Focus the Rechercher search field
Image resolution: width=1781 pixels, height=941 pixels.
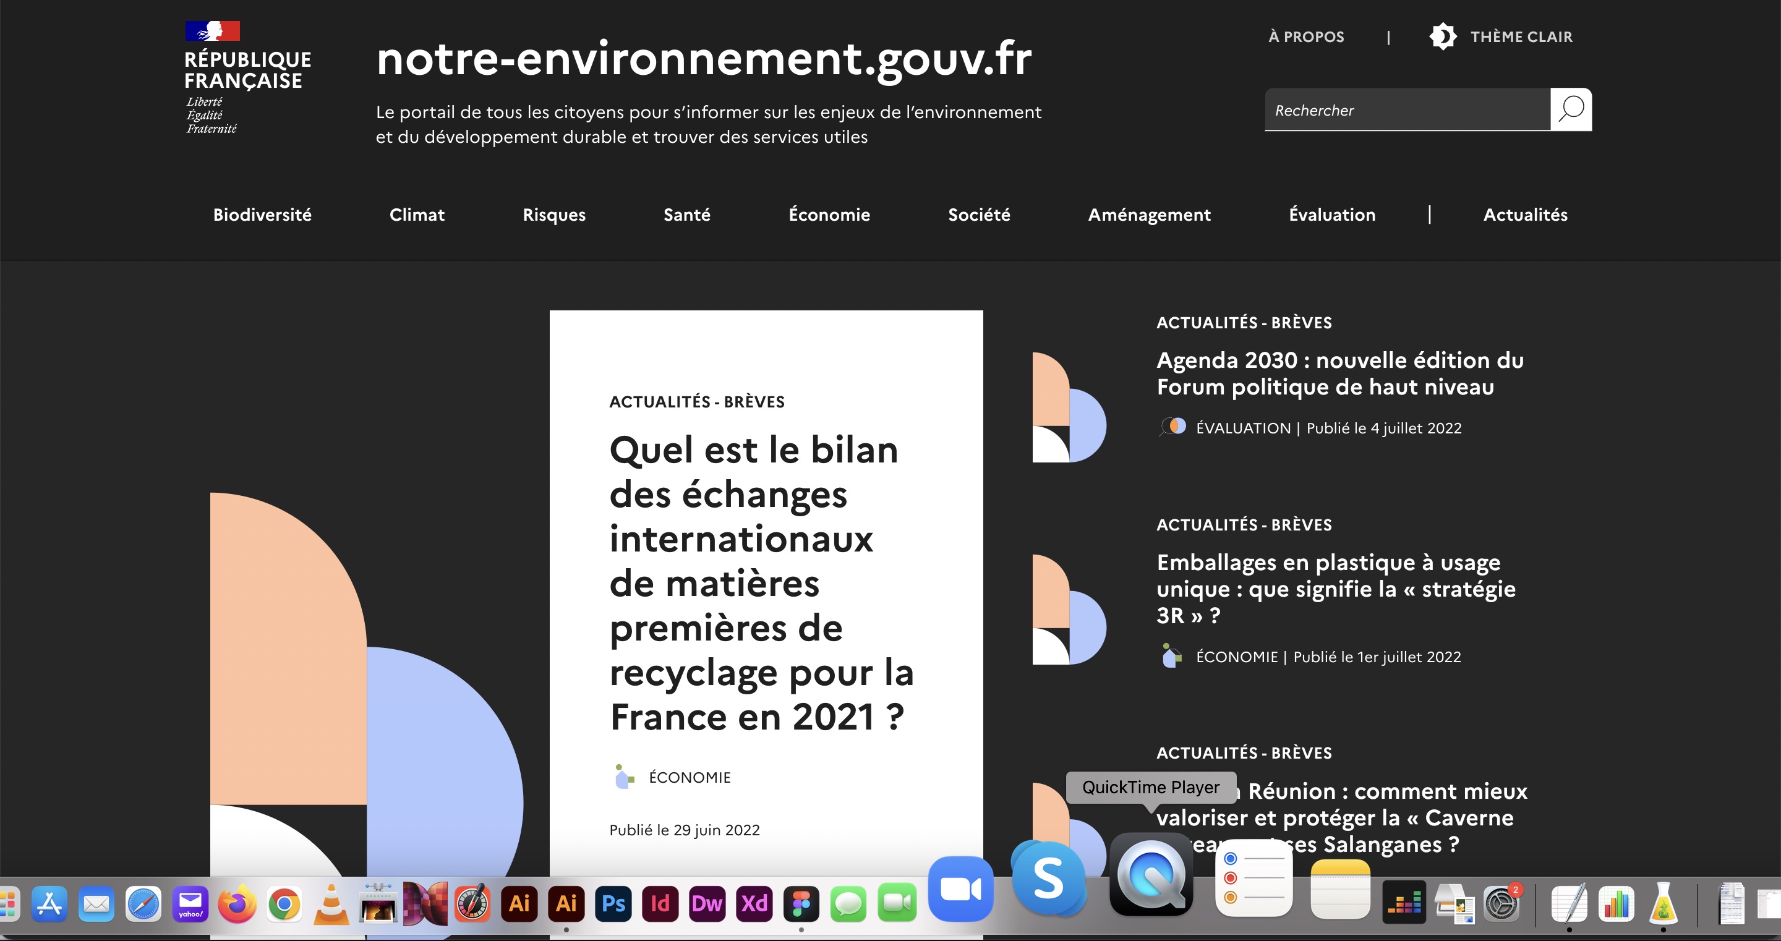1407,109
